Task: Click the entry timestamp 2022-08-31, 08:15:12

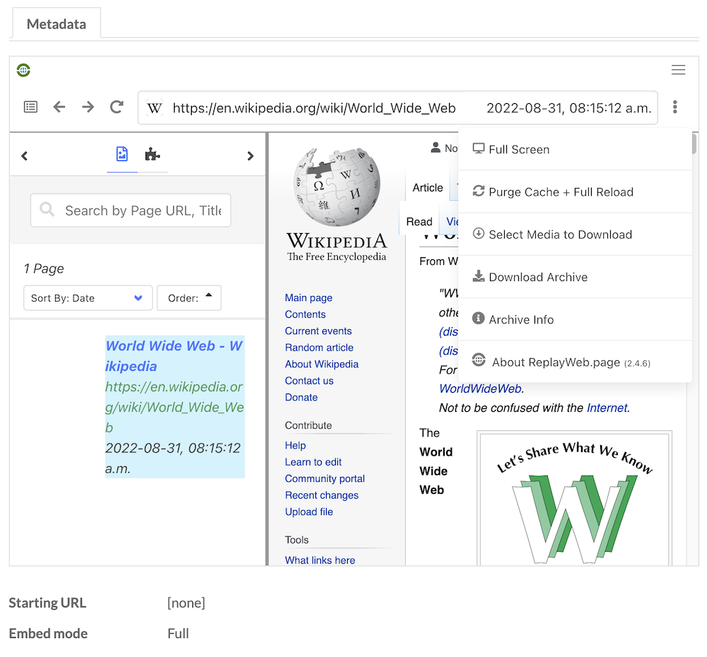Action: tap(173, 458)
